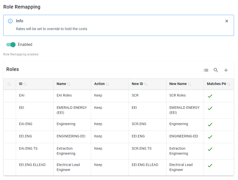
Task: Click Keep action in EEI.ENG row
Action: pos(98,136)
